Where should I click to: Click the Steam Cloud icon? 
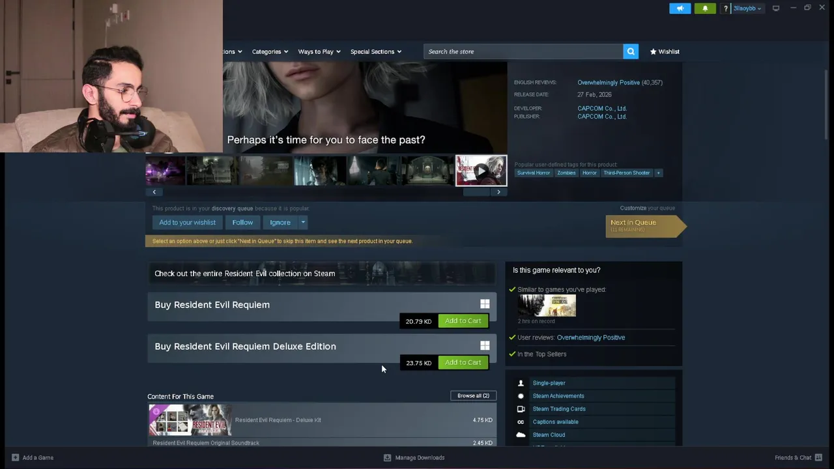521,434
